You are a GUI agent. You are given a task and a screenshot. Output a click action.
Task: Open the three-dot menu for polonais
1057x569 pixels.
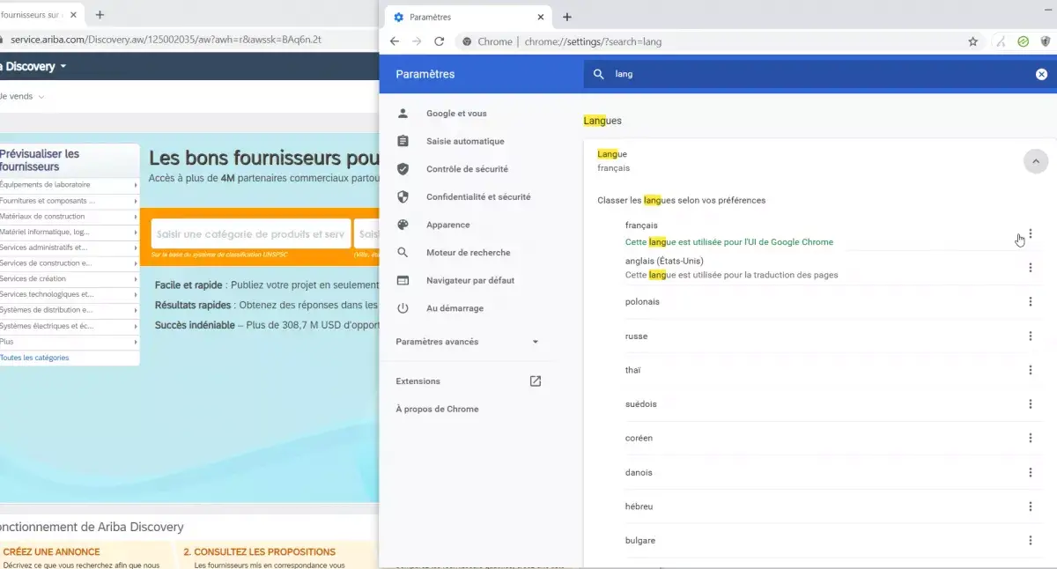click(x=1031, y=302)
